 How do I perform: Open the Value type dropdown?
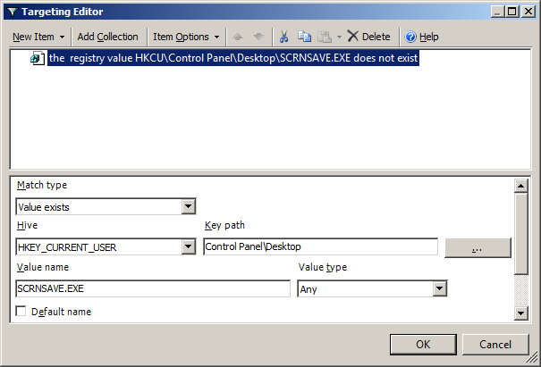[x=439, y=288]
